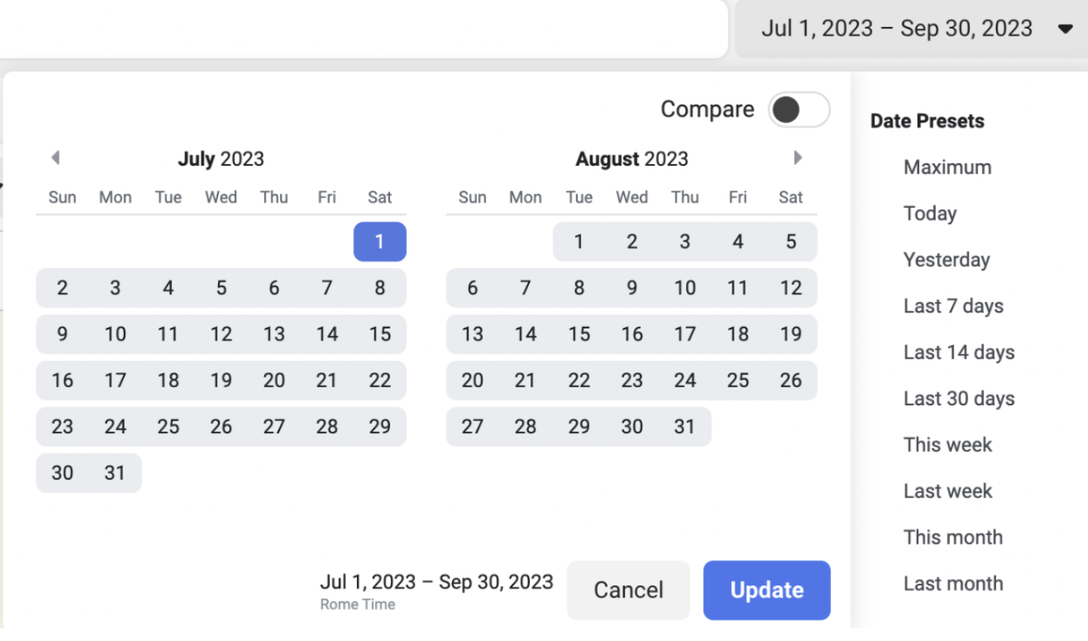The width and height of the screenshot is (1088, 641).
Task: Select July 31 in the calendar
Action: pyautogui.click(x=115, y=473)
